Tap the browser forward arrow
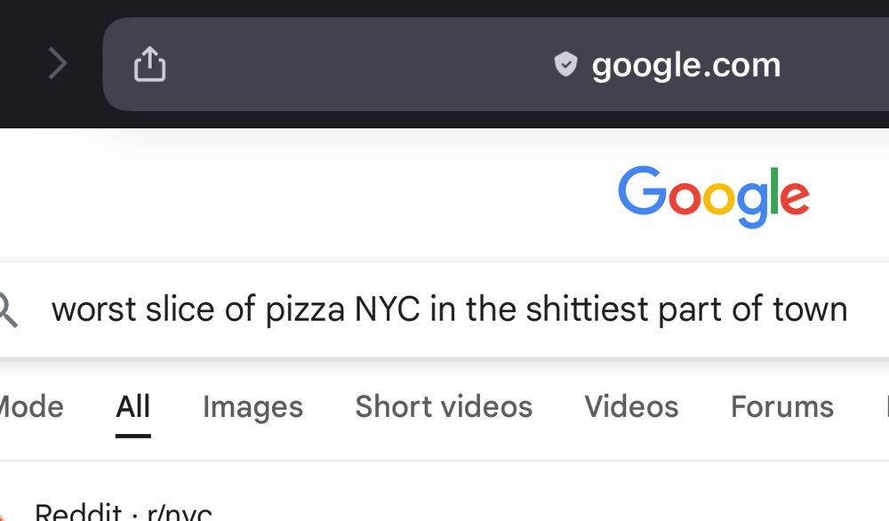Image resolution: width=889 pixels, height=521 pixels. 58,63
